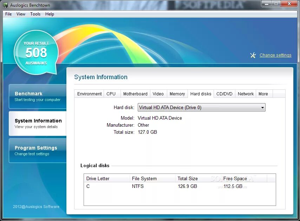Click the Auslogics Benchtown title bar app icon
The height and width of the screenshot is (221, 300).
(x=6, y=5)
